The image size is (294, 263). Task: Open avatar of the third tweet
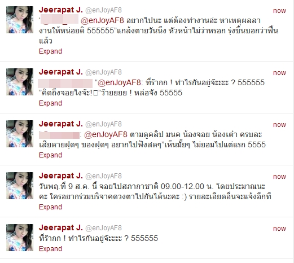click(20, 134)
